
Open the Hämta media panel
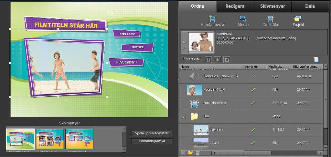click(x=212, y=21)
